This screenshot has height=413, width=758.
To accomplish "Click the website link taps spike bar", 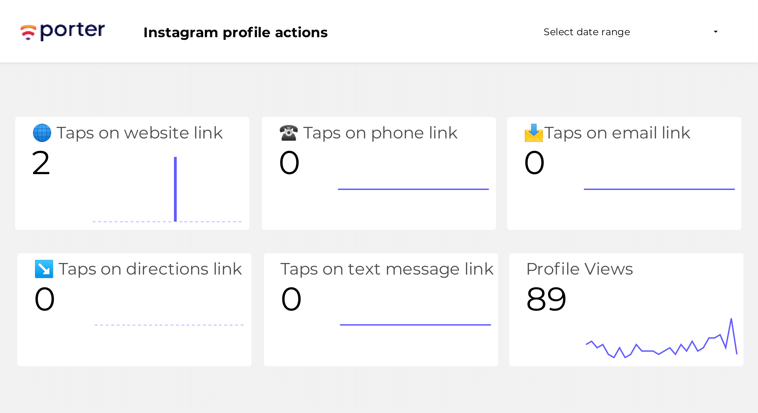I will 175,189.
